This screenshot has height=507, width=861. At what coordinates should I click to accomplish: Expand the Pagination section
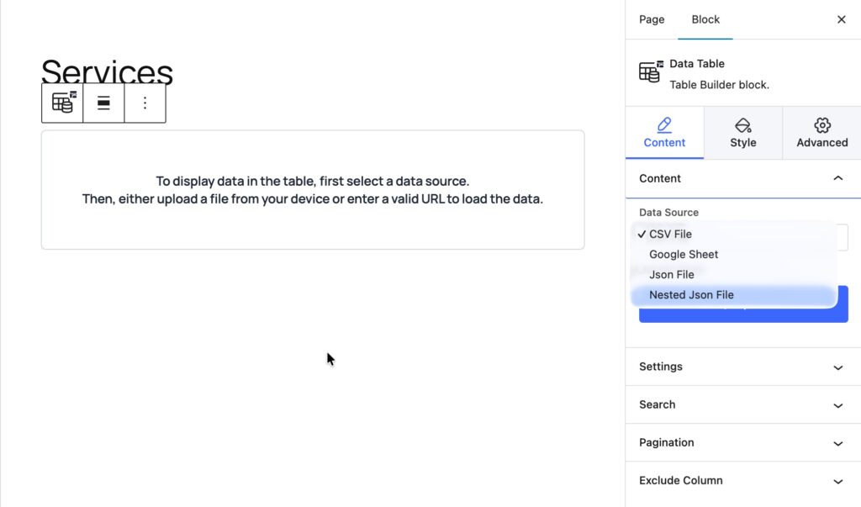(743, 442)
